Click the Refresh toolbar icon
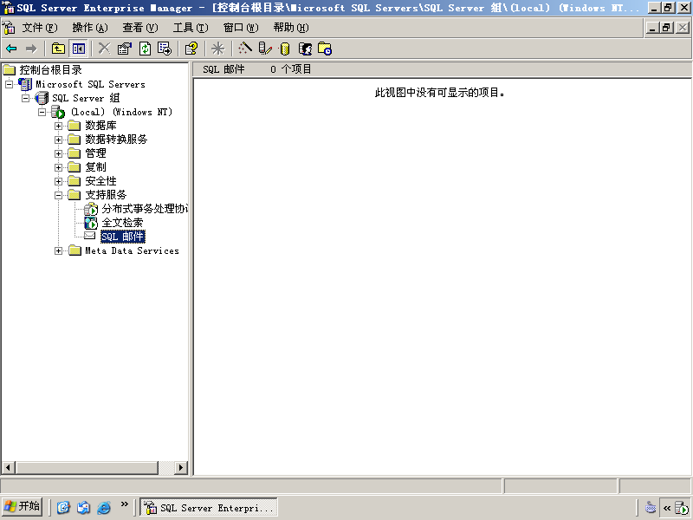Screen dimensions: 693x520 [145, 49]
